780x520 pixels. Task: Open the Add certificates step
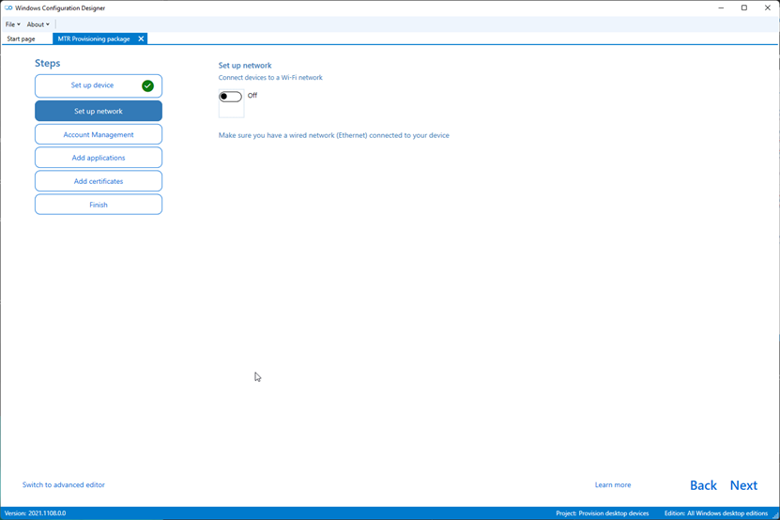pos(99,181)
